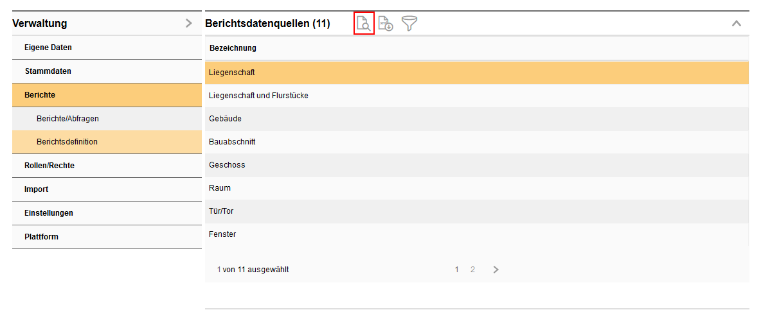
Task: Open Berichte/Abfragen submenu entry
Action: click(x=67, y=119)
